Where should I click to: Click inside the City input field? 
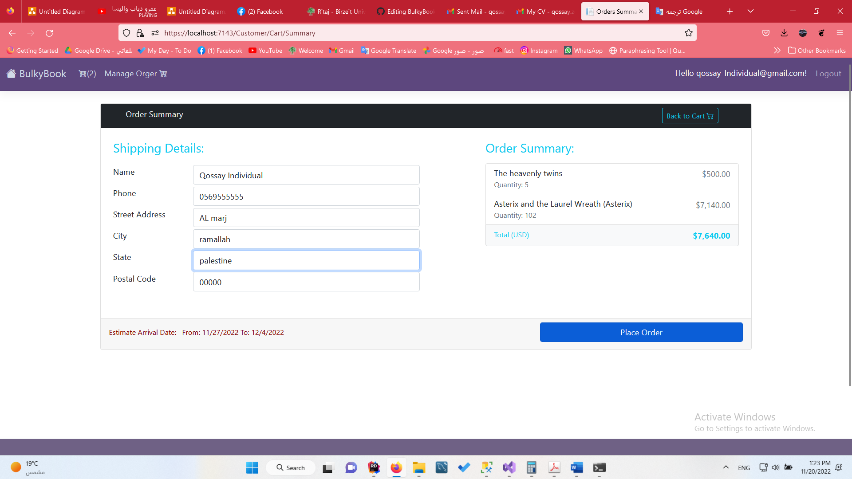306,239
